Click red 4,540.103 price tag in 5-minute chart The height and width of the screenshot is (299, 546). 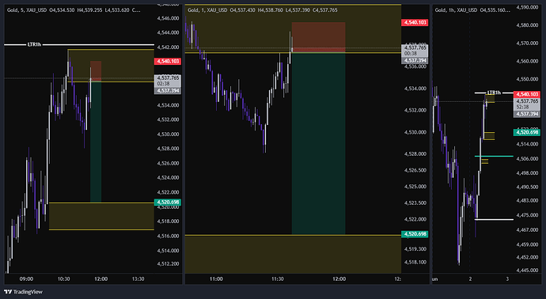point(168,61)
